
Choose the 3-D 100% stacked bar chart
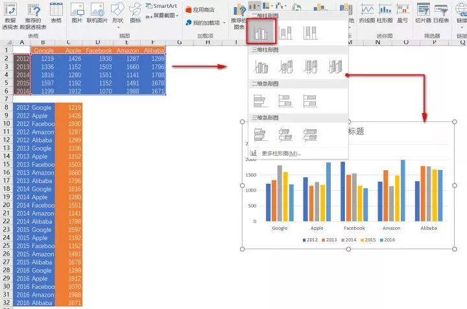pos(310,134)
